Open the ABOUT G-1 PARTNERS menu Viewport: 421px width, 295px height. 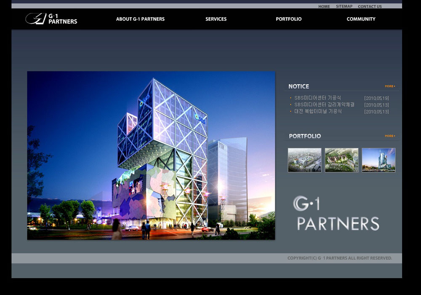[x=140, y=19]
